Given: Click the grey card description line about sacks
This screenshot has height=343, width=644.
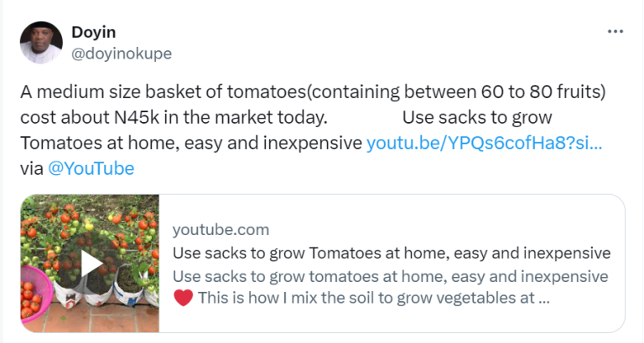Looking at the screenshot, I should tap(391, 275).
